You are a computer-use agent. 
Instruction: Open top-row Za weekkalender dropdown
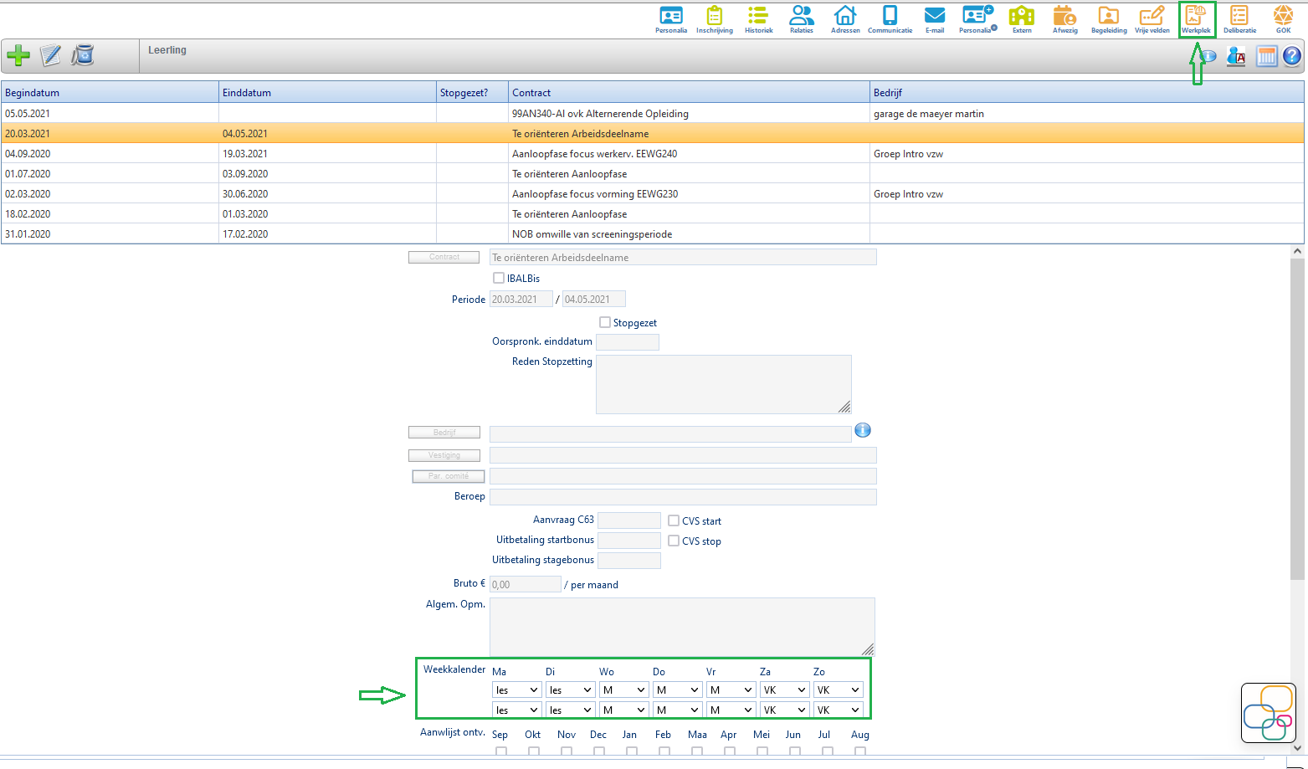[784, 690]
